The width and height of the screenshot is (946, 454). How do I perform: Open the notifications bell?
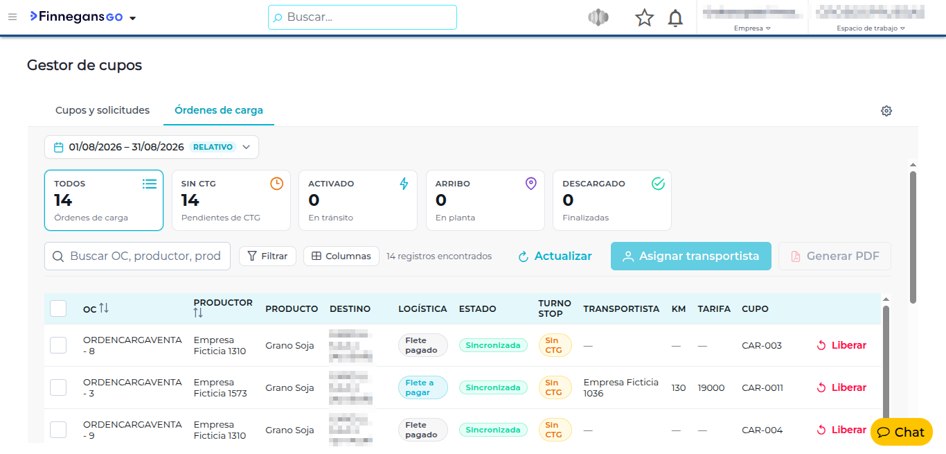click(675, 18)
